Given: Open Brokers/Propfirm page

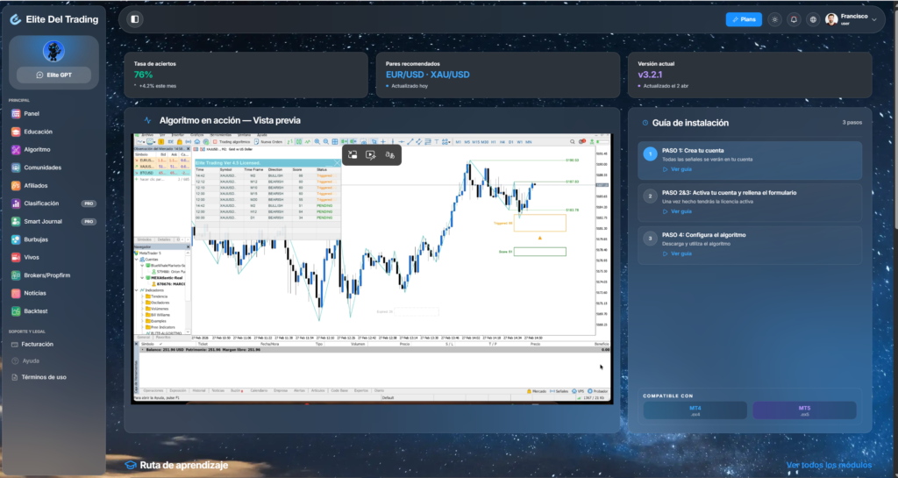Looking at the screenshot, I should 53,275.
